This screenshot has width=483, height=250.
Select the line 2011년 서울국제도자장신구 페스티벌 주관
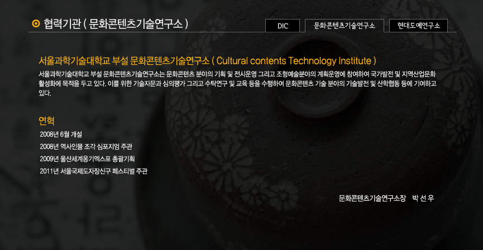tap(94, 171)
